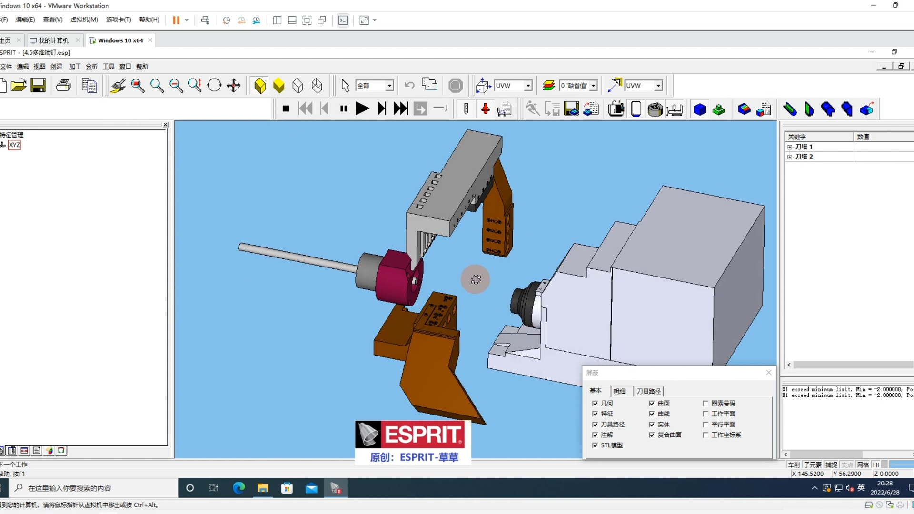
Task: Toggle the STL模型 checkbox
Action: coord(595,445)
